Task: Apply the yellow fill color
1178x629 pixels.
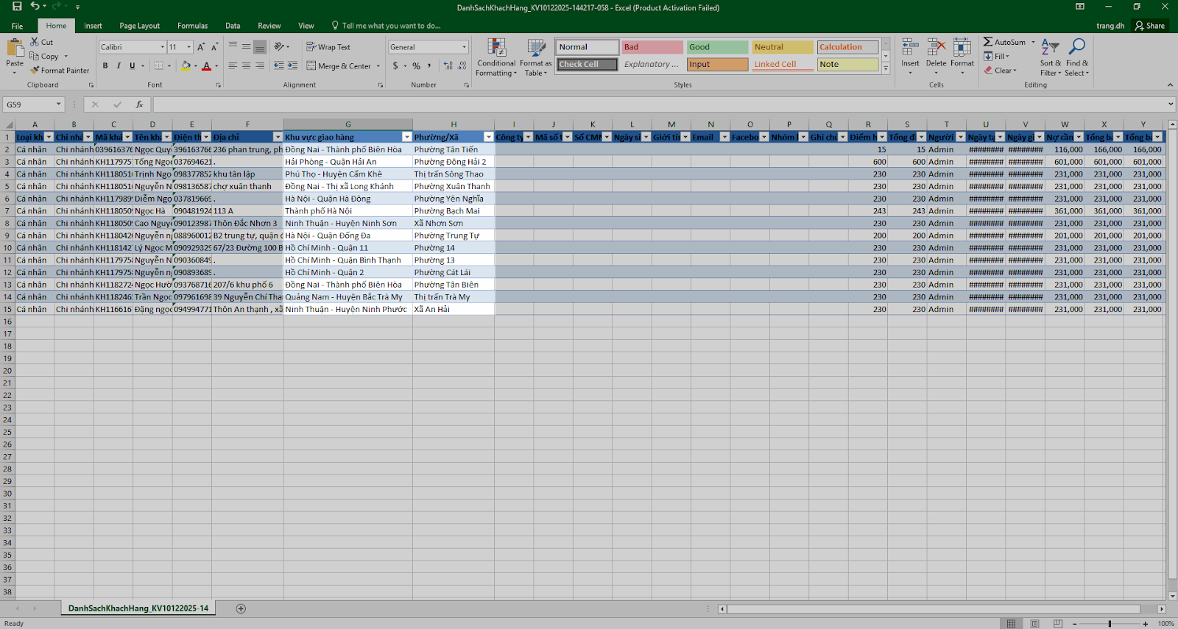Action: (186, 65)
